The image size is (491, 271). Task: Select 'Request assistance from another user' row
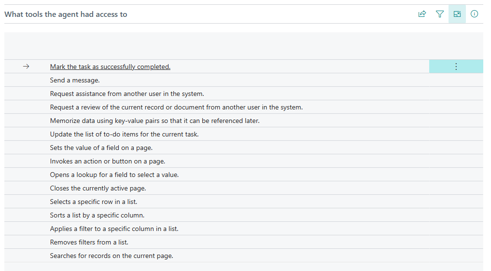(127, 94)
